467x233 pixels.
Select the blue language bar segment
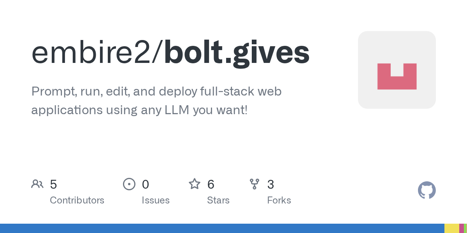(222, 228)
